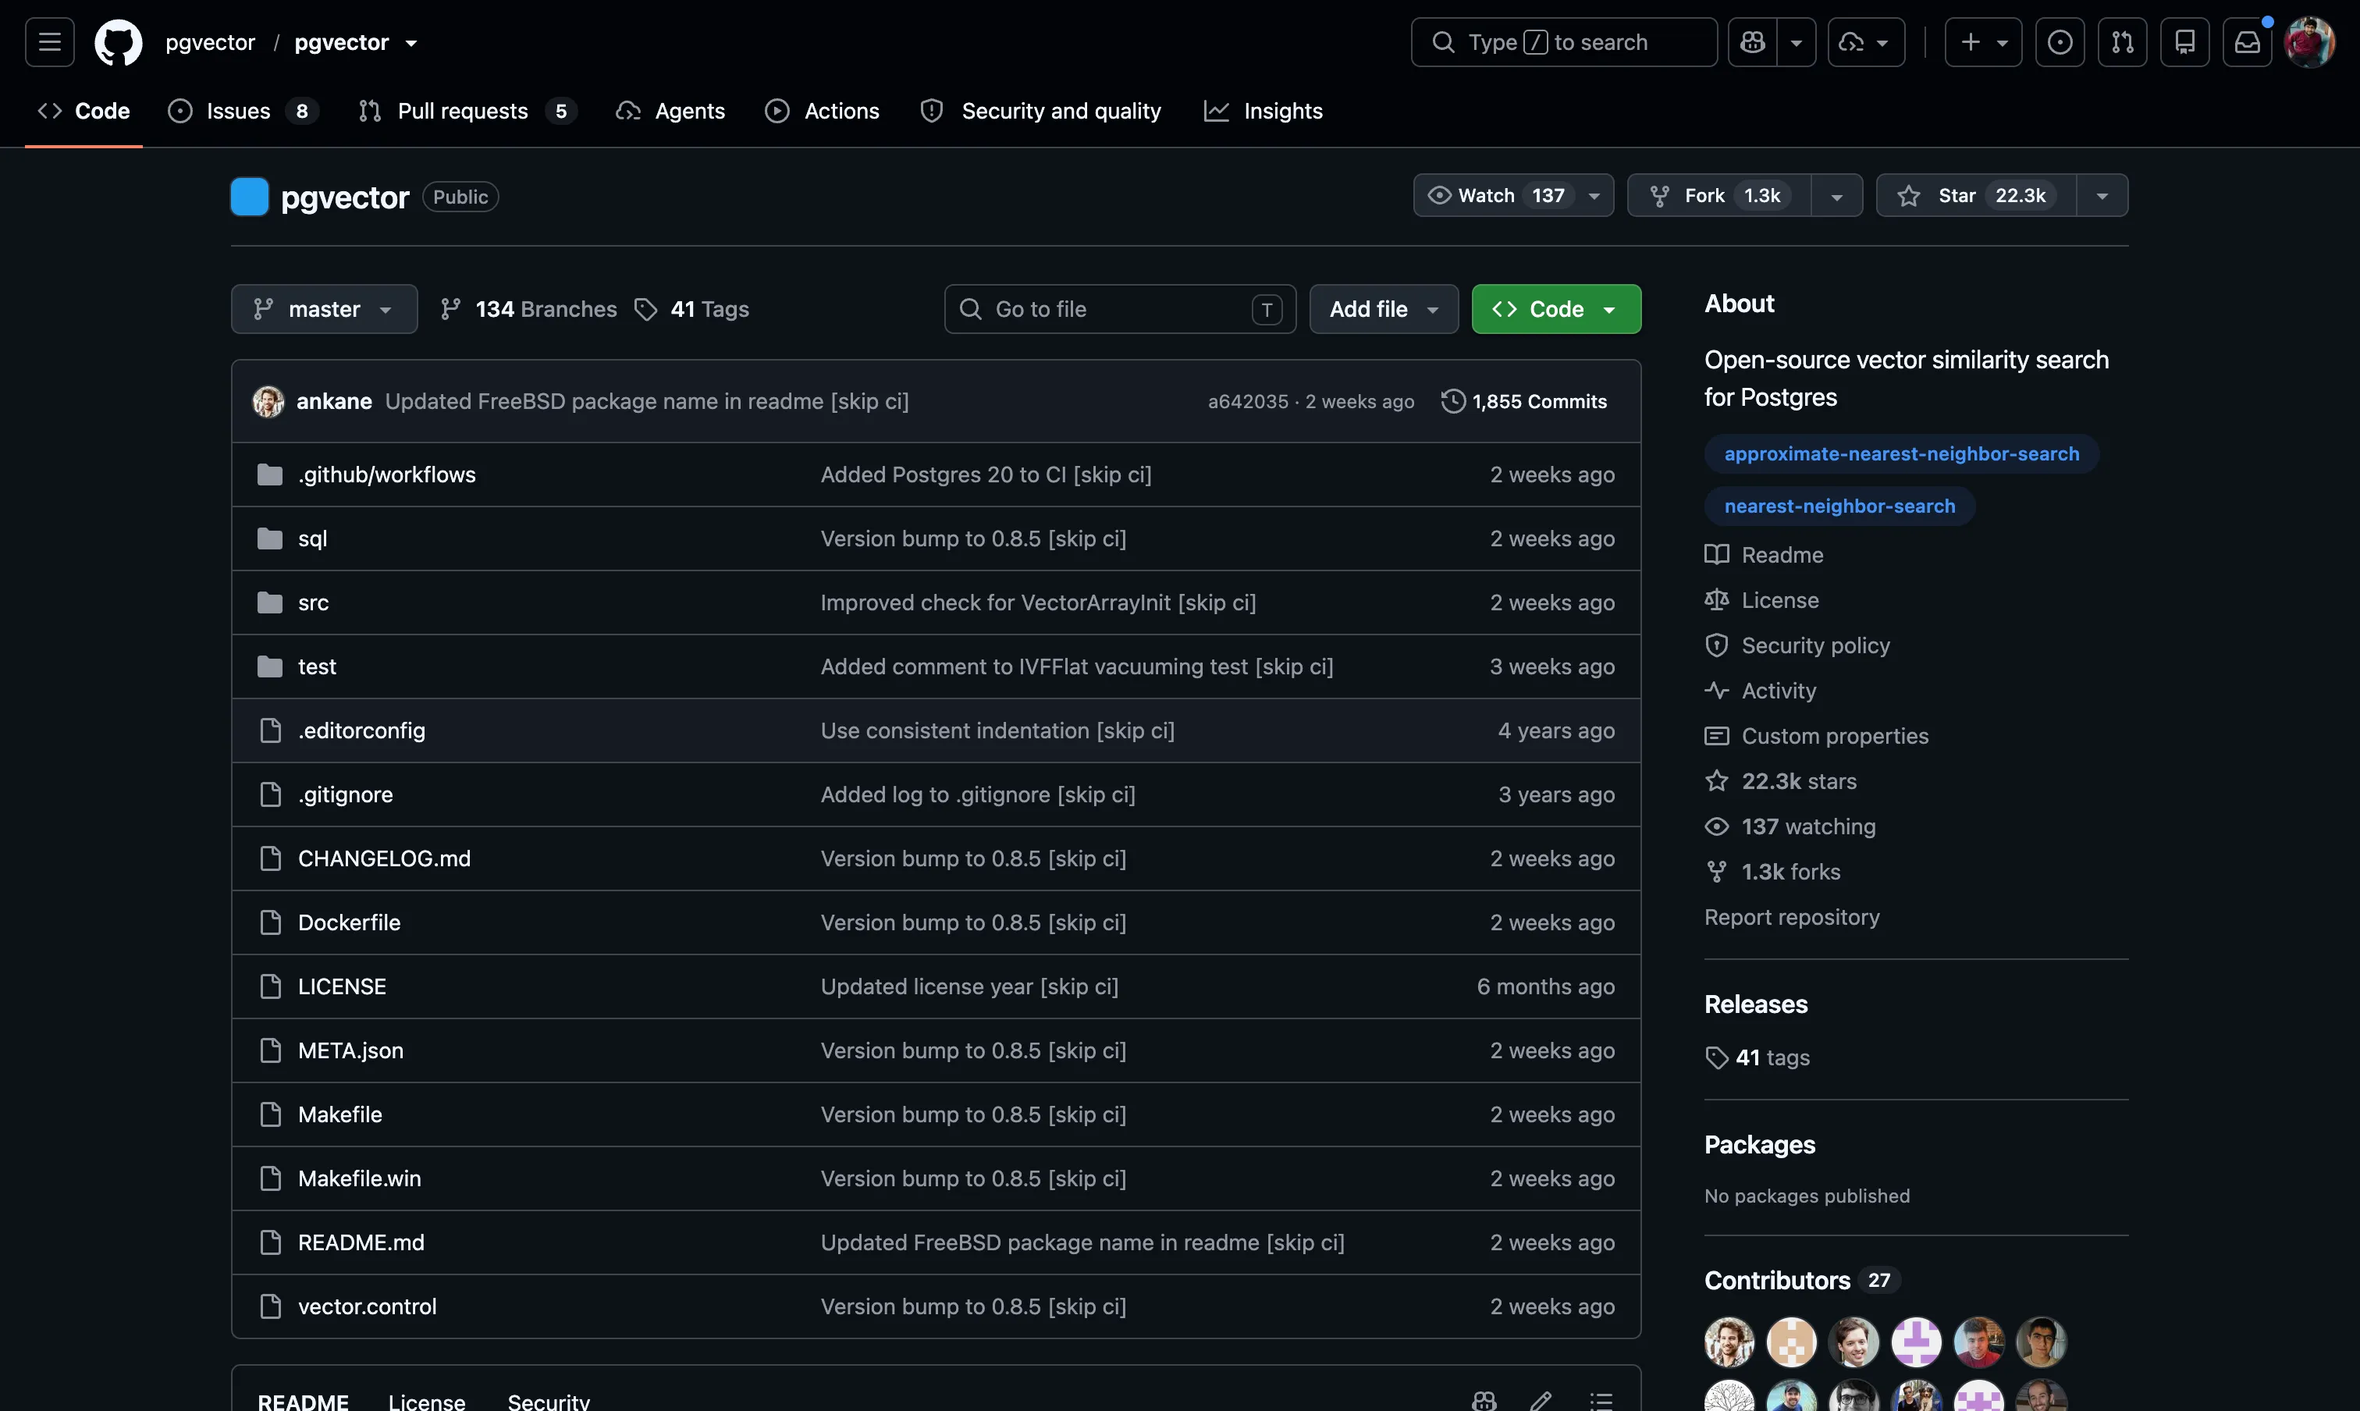Click the sql folder icon
Viewport: 2360px width, 1411px height.
pyautogui.click(x=270, y=538)
